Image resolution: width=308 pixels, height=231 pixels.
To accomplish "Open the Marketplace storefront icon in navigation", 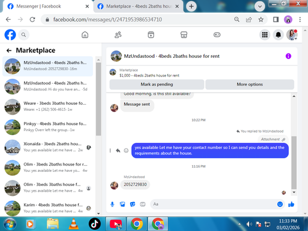I will (x=184, y=34).
